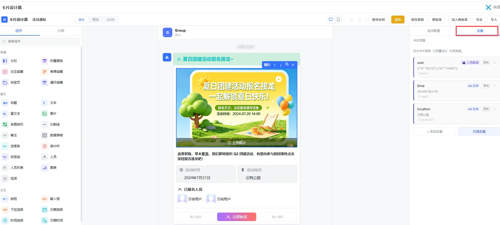Select the banner image in card
The width and height of the screenshot is (500, 225).
(x=237, y=108)
